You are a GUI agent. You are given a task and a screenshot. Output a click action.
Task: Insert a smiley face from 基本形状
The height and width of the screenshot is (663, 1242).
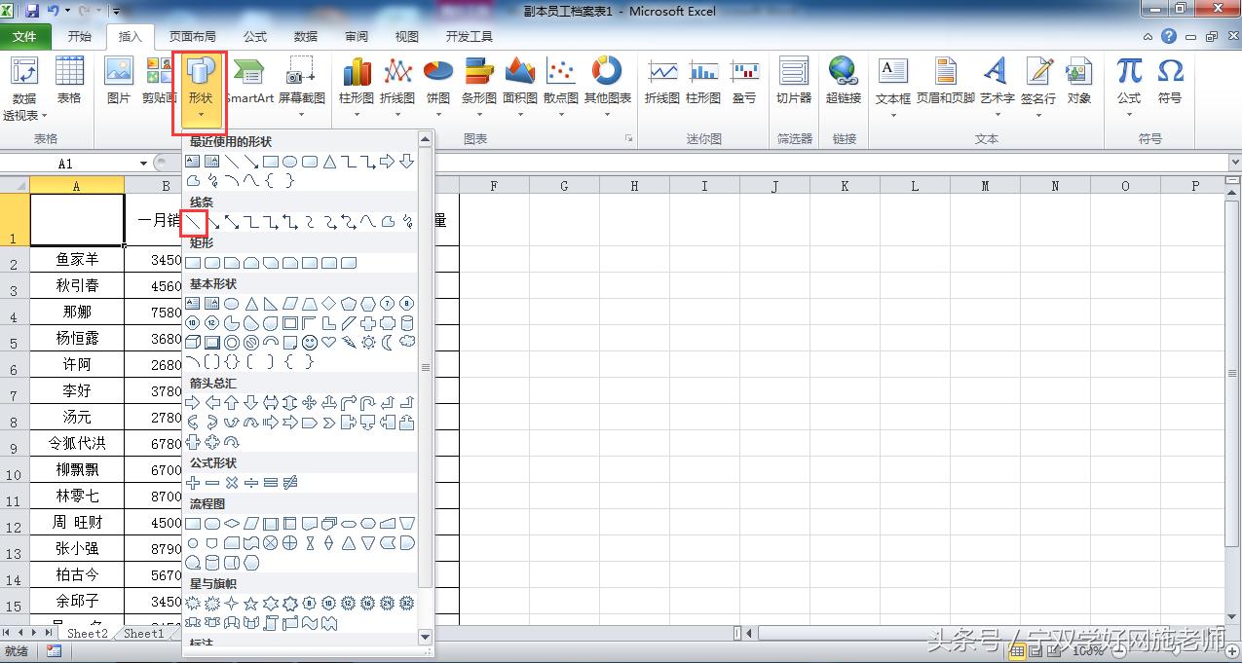(310, 342)
